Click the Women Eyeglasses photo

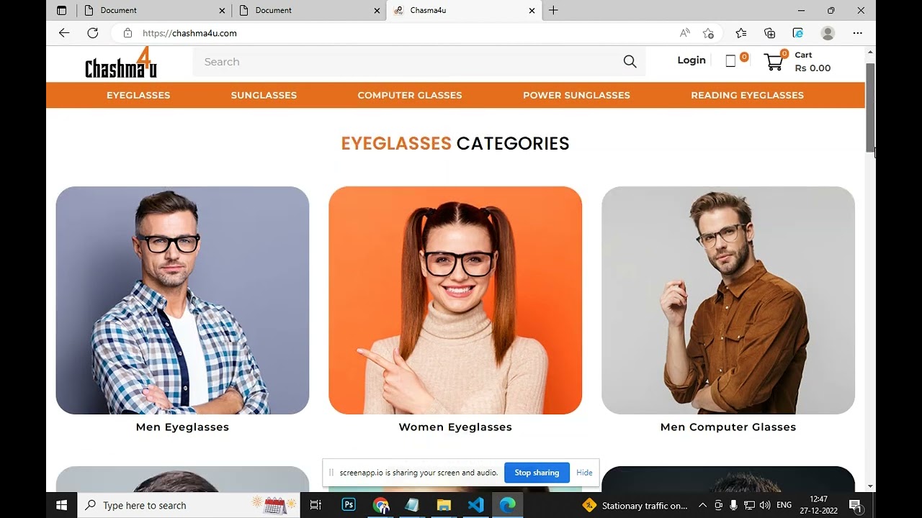pyautogui.click(x=455, y=300)
